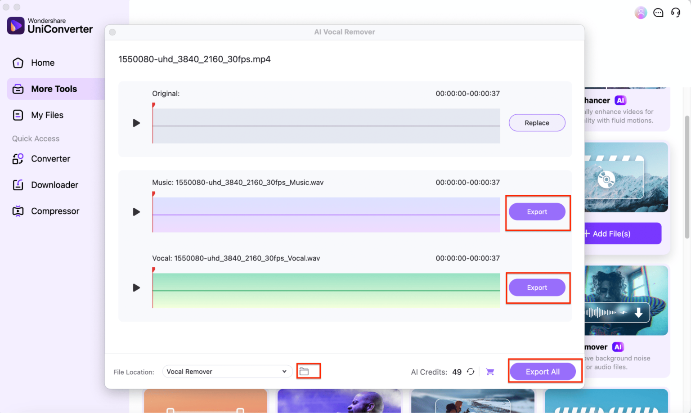
Task: Click the Vocal green waveform timeline
Action: [326, 291]
